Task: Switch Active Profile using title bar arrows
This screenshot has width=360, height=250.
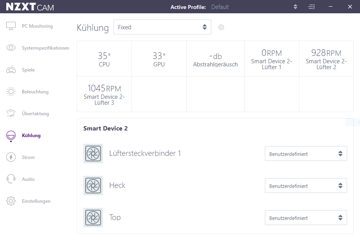Action: point(295,7)
